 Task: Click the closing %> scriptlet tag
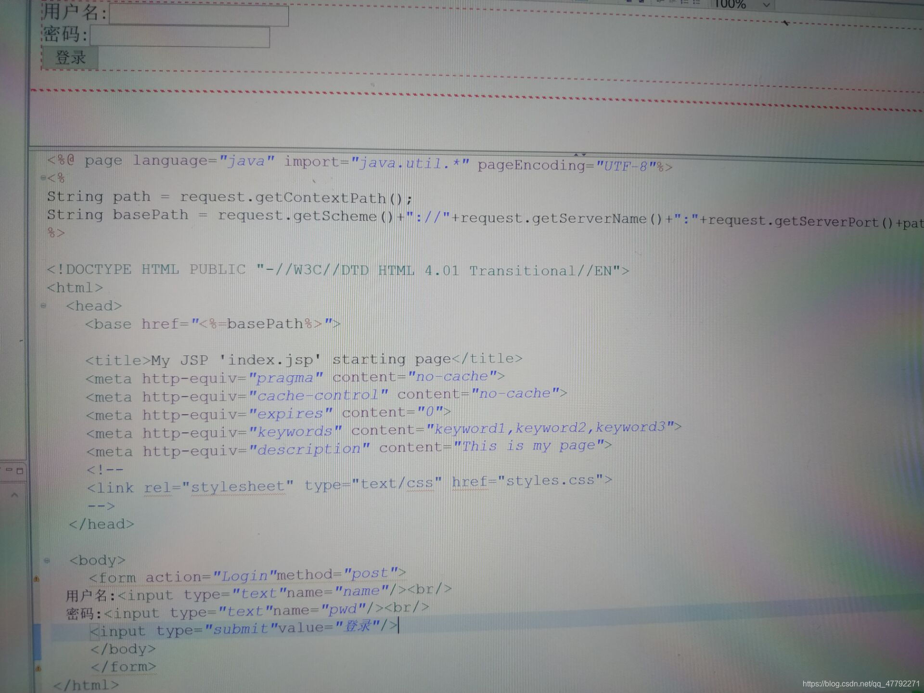point(56,233)
